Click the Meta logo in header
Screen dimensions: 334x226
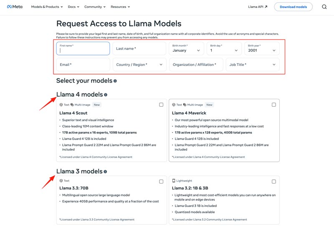15,7
